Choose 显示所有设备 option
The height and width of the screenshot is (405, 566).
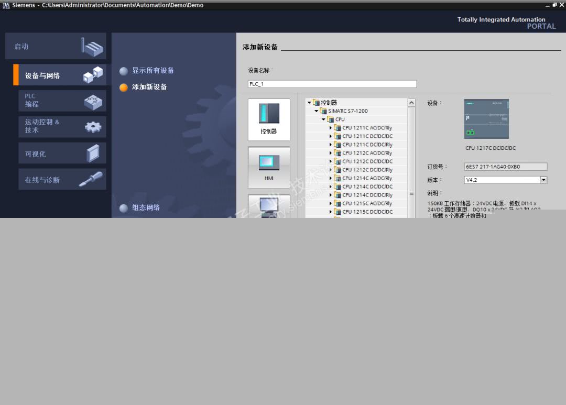click(124, 71)
